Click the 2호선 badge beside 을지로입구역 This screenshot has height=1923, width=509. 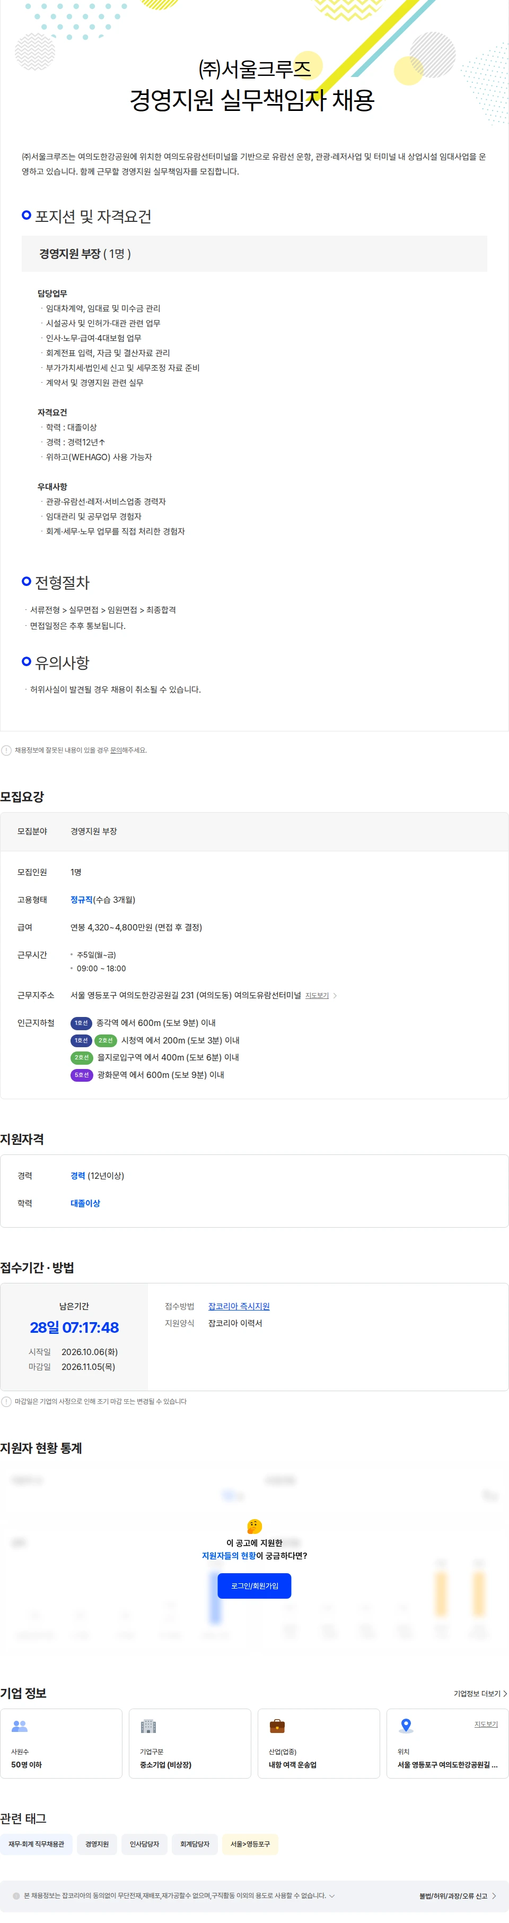[x=82, y=1058]
